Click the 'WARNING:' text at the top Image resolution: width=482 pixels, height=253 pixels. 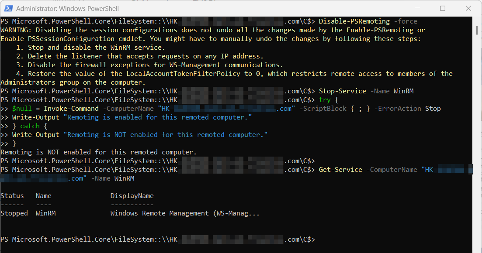(x=16, y=30)
